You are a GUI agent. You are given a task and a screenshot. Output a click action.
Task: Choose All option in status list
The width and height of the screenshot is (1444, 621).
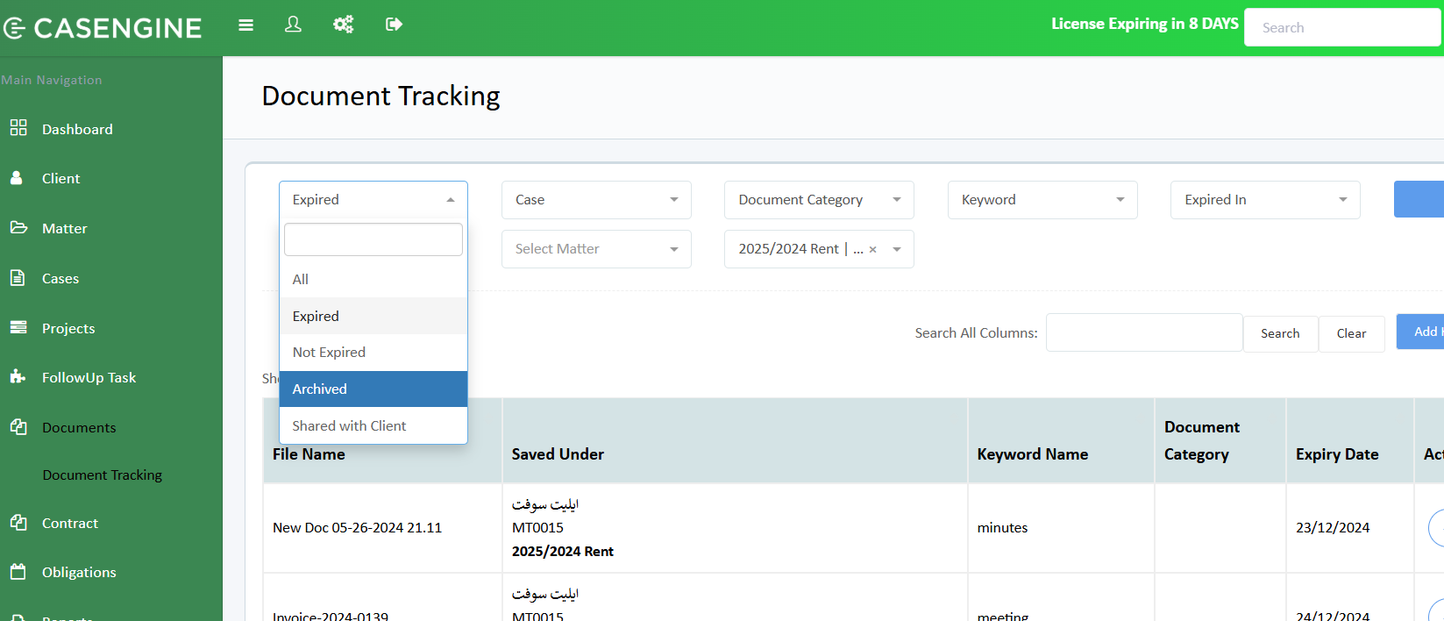tap(373, 279)
